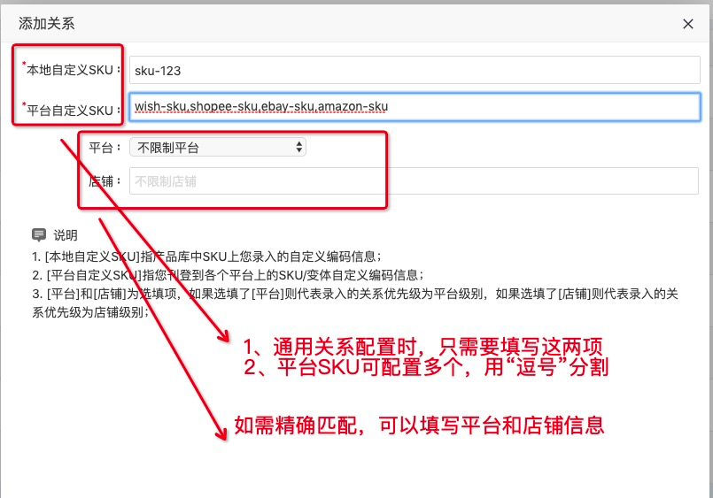Screen dimensions: 713x498
Task: Click the 说明 heading text
Action: [x=66, y=235]
